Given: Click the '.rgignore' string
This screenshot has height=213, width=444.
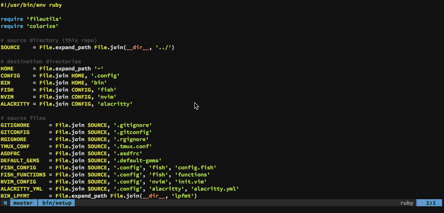Looking at the screenshot, I should (131, 140).
